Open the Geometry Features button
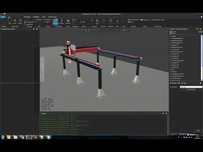 pos(92,22)
